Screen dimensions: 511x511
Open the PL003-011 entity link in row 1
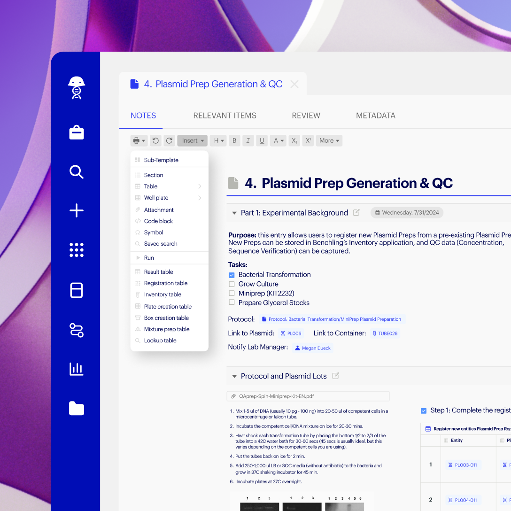pos(463,465)
